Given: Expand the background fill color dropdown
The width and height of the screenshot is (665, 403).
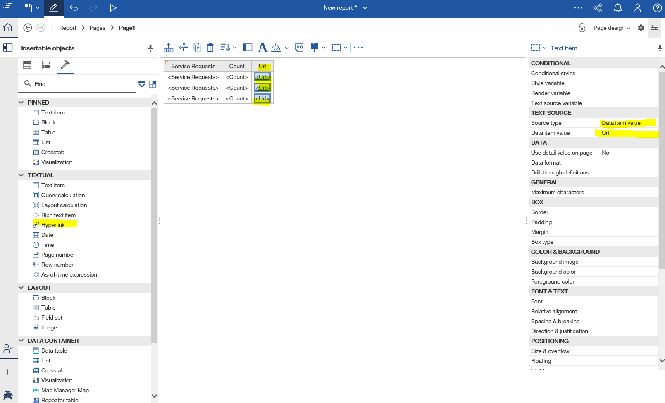Looking at the screenshot, I should tap(287, 48).
